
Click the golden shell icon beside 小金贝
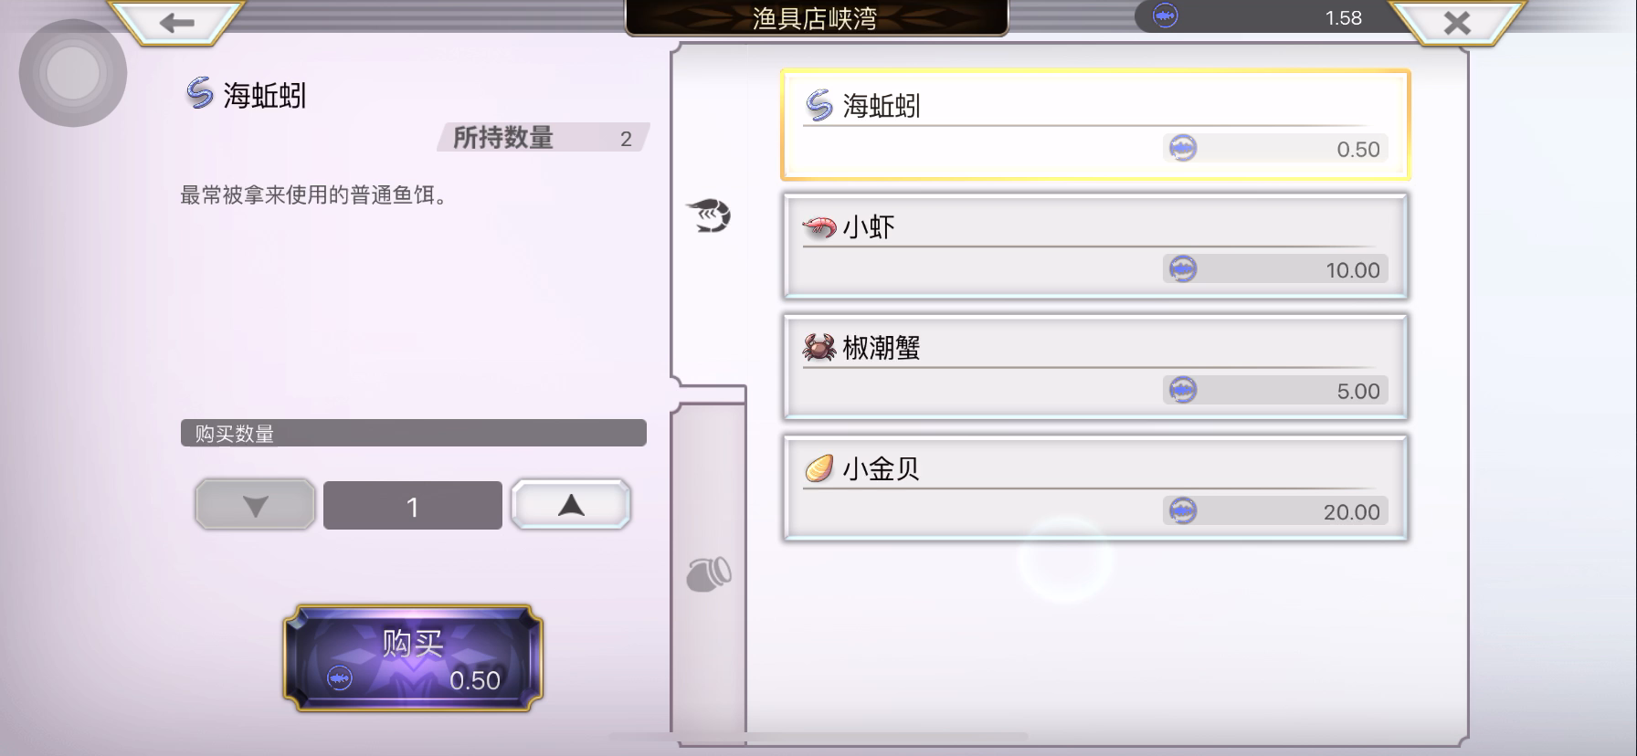819,468
